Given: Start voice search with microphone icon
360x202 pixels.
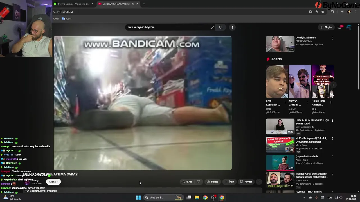Looking at the screenshot, I should [232, 27].
